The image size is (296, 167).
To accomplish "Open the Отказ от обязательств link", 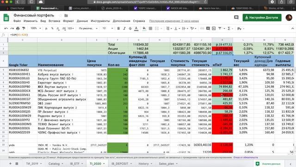I will point(246,157).
